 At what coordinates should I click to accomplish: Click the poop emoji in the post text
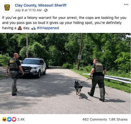(20, 28)
